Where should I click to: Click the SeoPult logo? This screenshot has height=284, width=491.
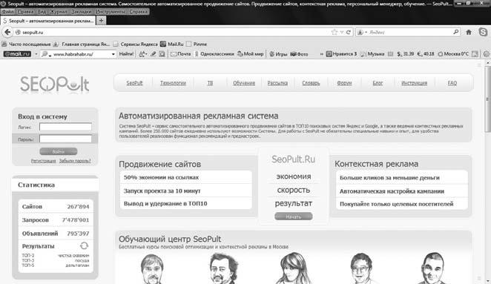[x=54, y=84]
